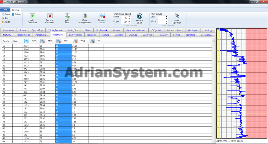
Task: Remove the RPM column via its delete icon
Action: point(59,41)
